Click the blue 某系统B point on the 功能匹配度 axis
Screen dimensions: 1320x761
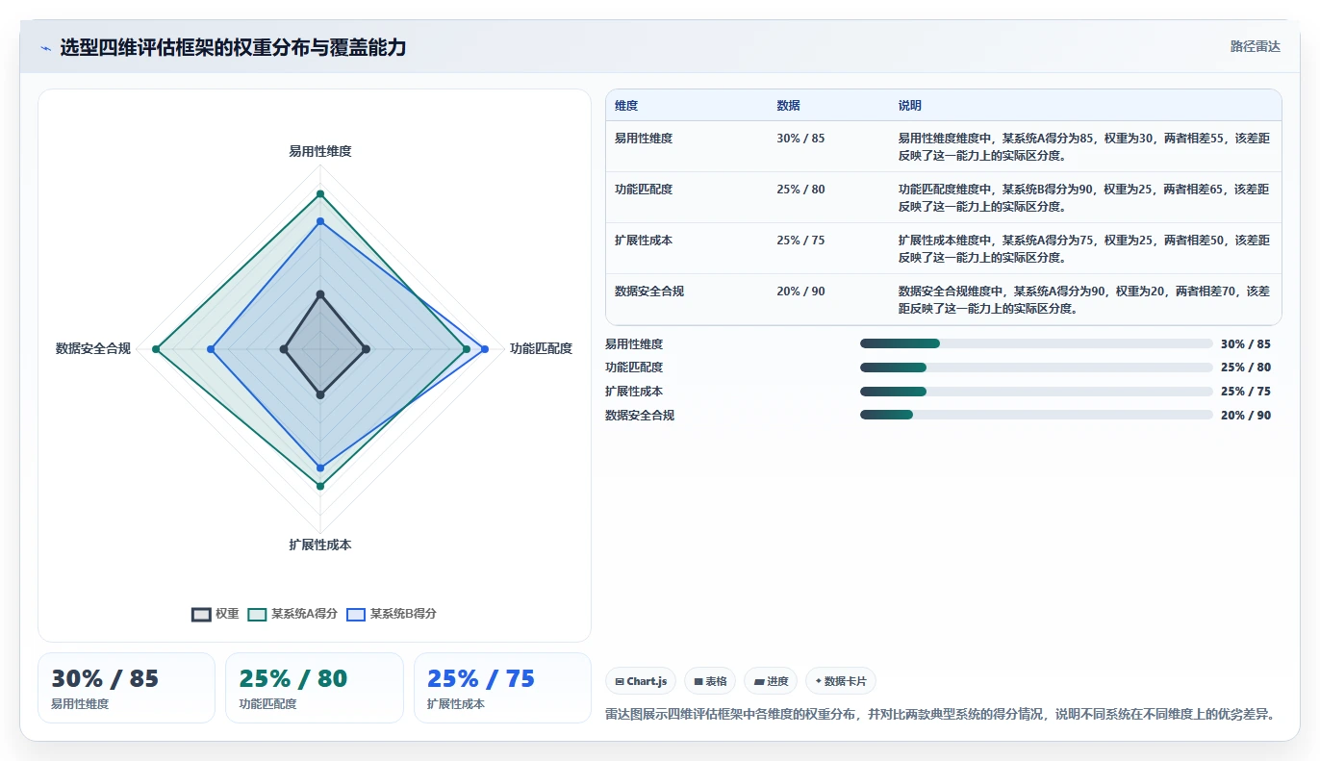tap(485, 348)
